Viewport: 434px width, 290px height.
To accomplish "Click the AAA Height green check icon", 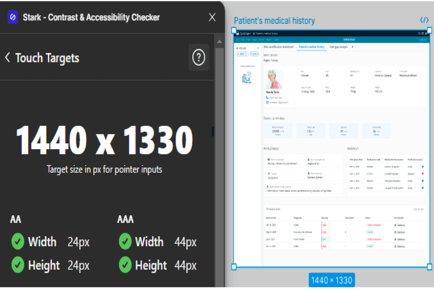I will pyautogui.click(x=125, y=265).
